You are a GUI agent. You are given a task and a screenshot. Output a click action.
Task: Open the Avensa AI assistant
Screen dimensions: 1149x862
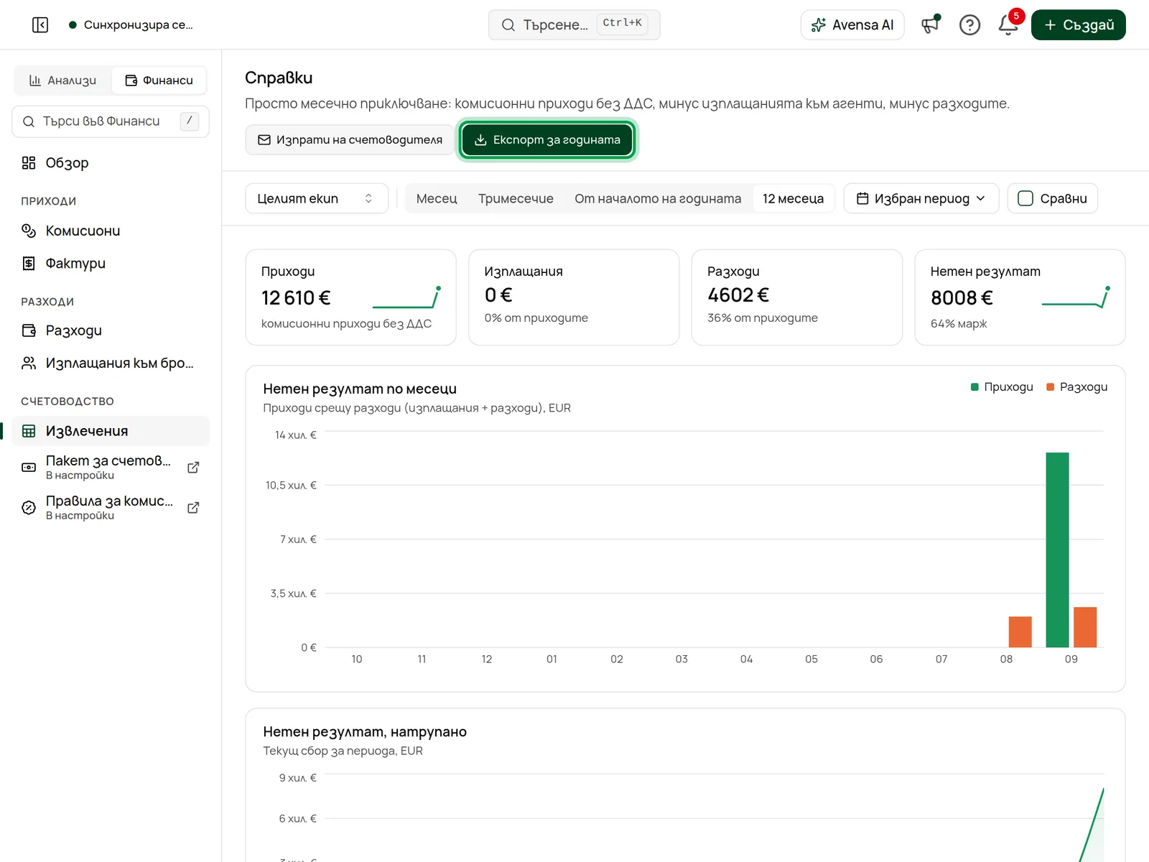(852, 25)
